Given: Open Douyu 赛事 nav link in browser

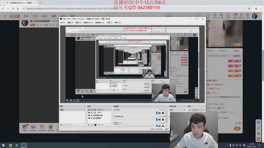Looking at the screenshot, I should point(54,16).
